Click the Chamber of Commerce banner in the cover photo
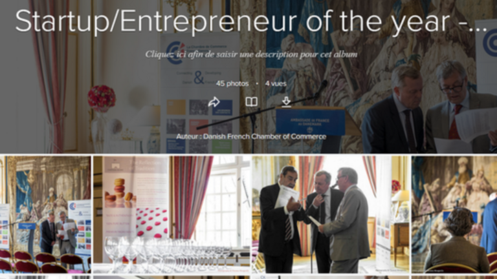Viewport: 497px width, 279px height. (200, 93)
